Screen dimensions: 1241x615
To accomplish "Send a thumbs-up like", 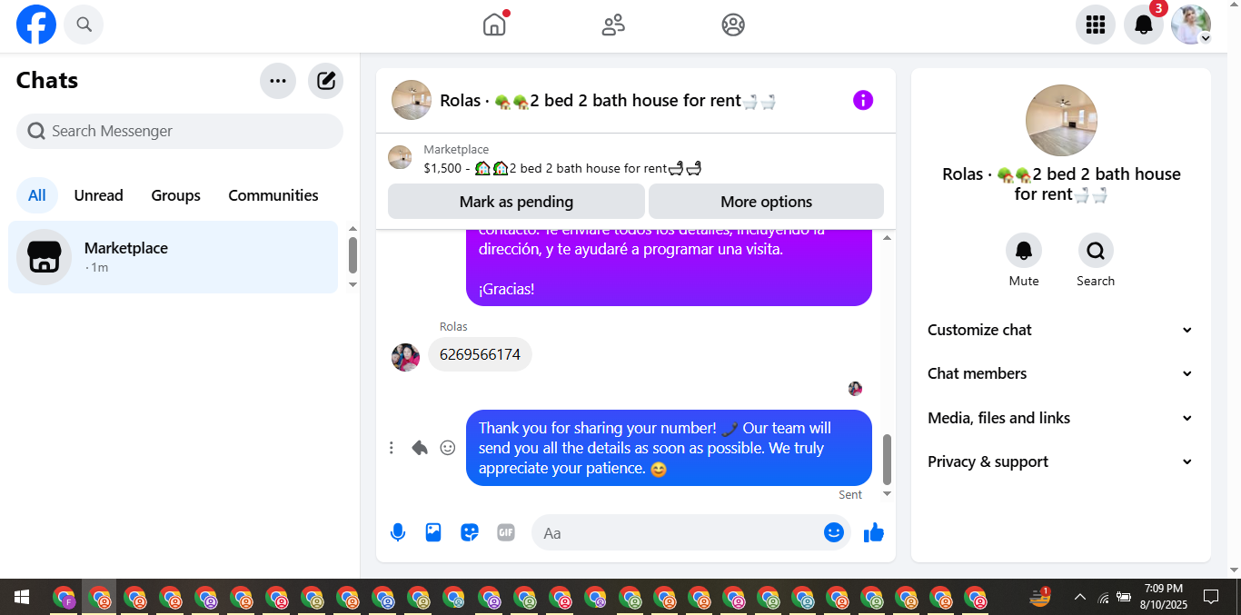I will [874, 533].
